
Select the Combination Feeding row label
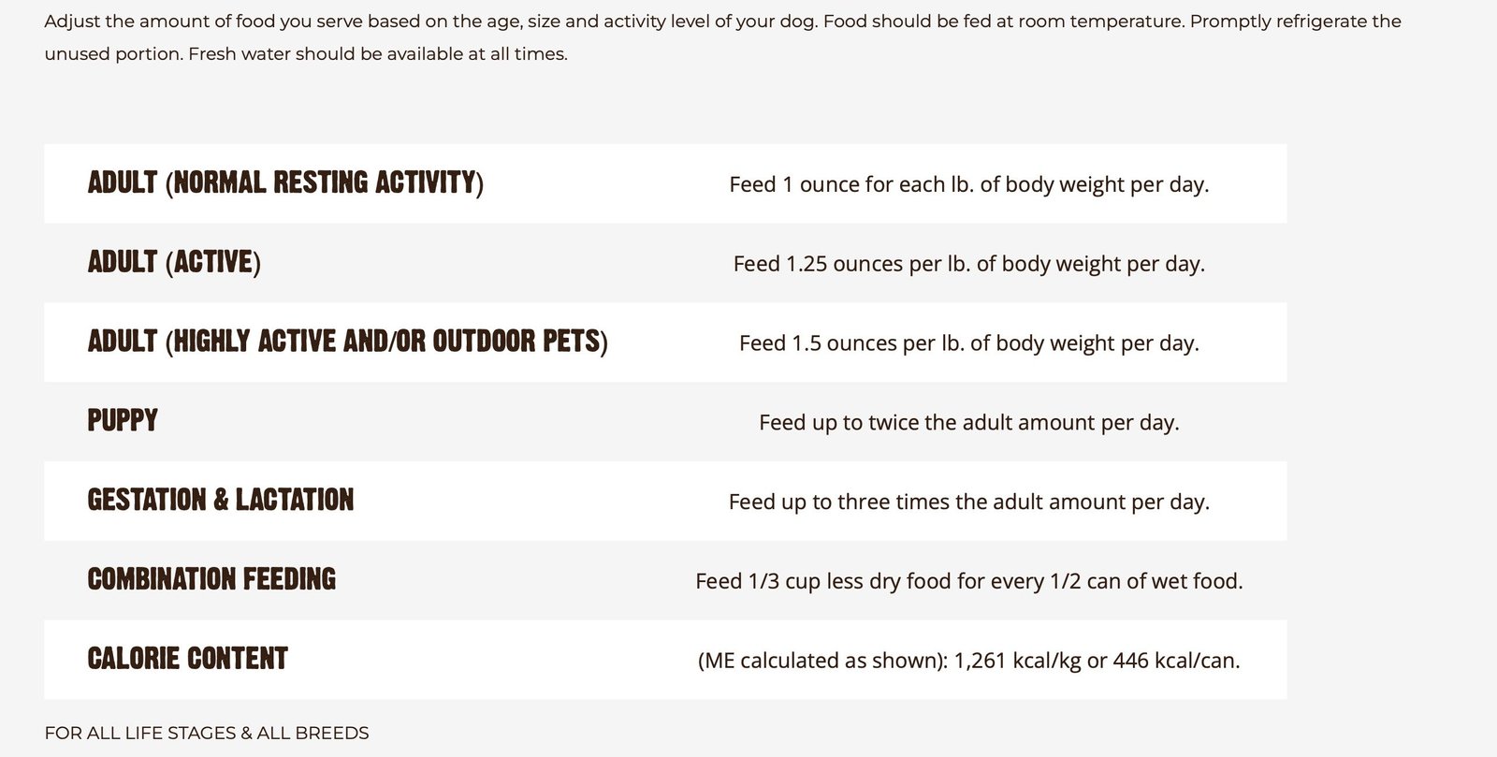click(211, 579)
